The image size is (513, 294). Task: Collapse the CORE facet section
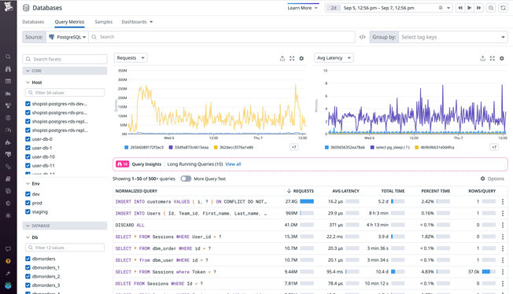click(x=65, y=71)
